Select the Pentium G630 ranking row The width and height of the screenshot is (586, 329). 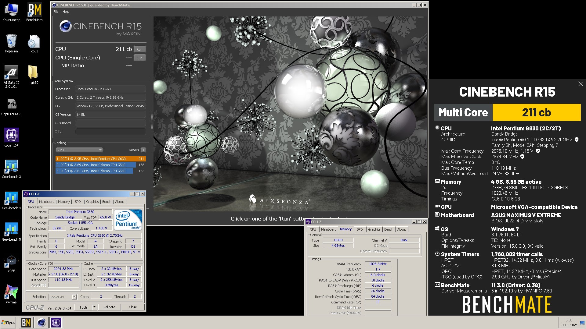pyautogui.click(x=100, y=159)
